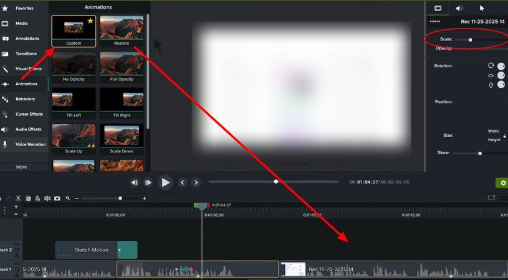Select the Restore animation thumbnail
The image size is (508, 280).
(x=122, y=31)
